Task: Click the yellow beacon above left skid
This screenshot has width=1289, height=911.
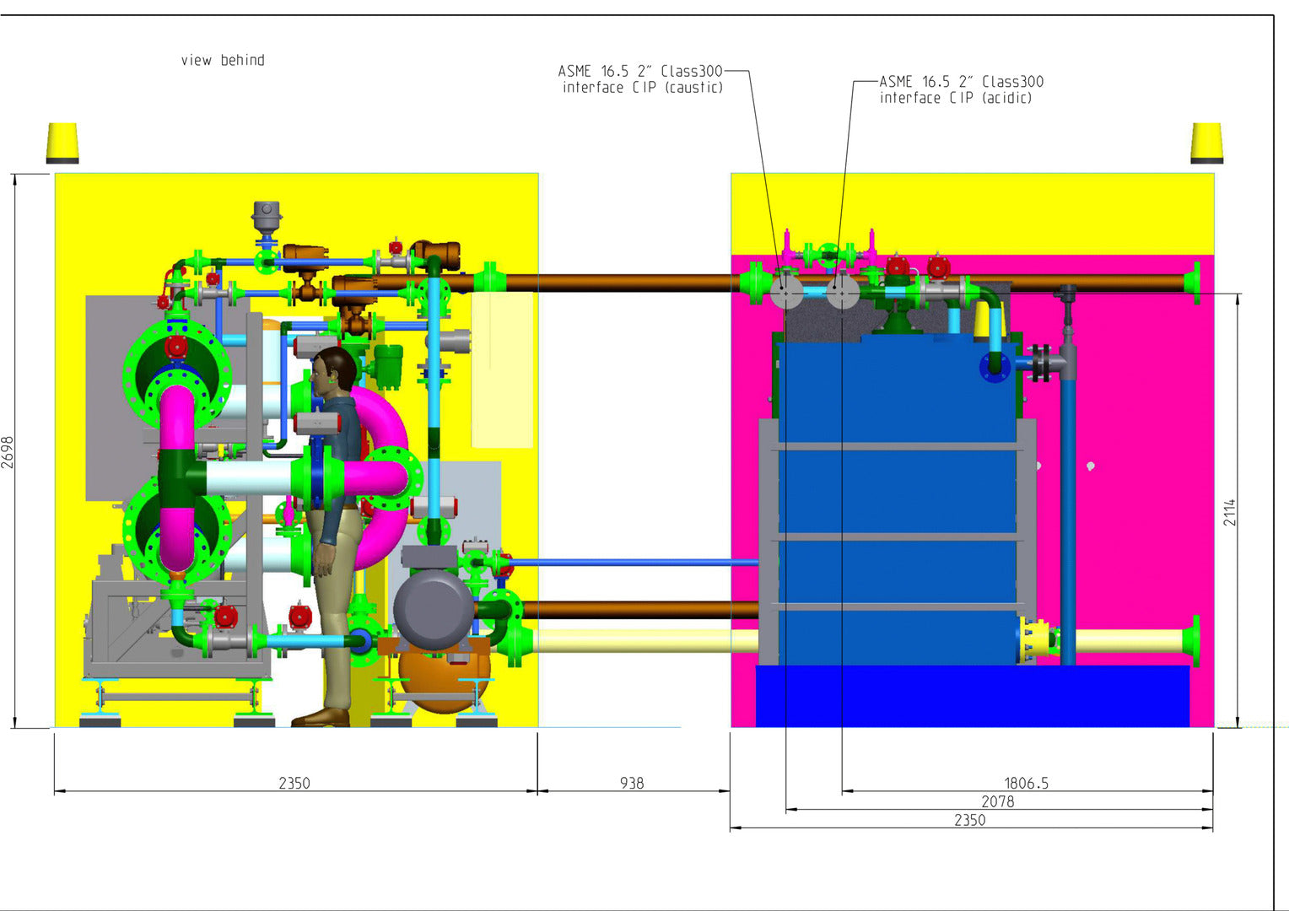Action: pyautogui.click(x=62, y=143)
